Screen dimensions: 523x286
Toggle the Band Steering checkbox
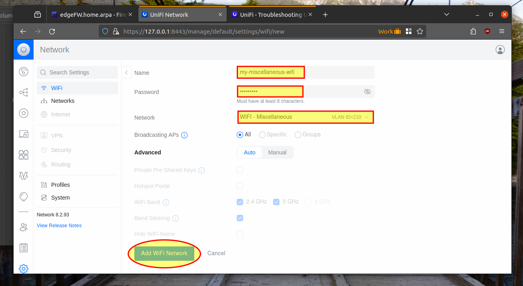240,218
